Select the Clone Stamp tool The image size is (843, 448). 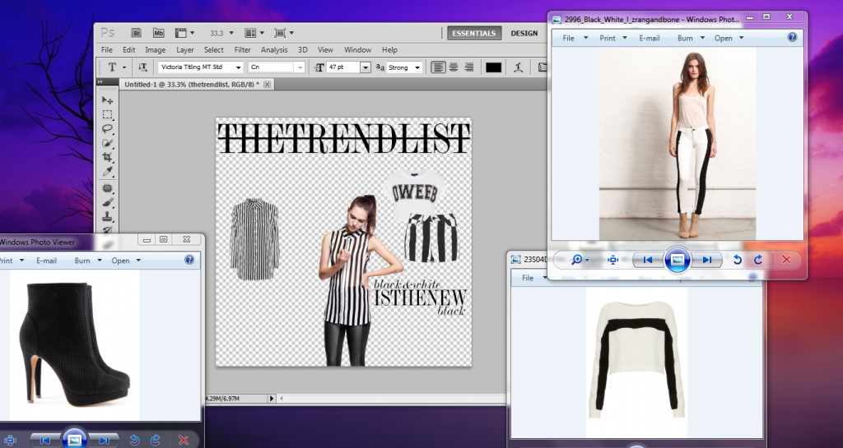point(108,217)
